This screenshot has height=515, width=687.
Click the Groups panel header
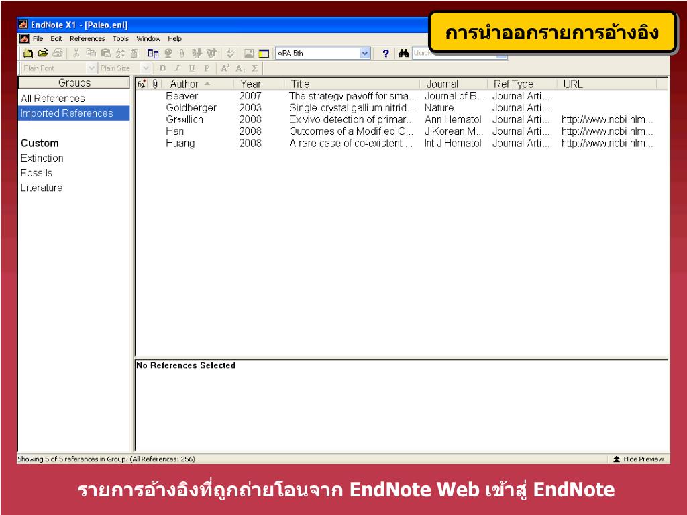click(x=74, y=82)
